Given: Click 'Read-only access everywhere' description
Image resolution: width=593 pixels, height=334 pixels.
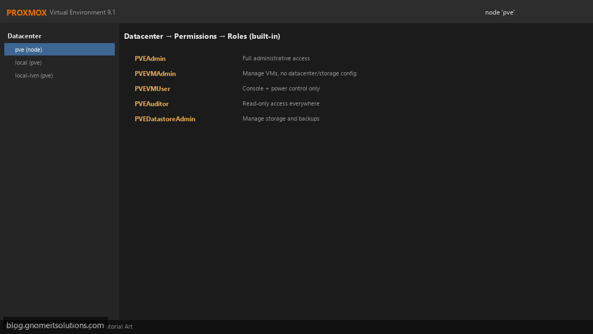Looking at the screenshot, I should [x=281, y=103].
